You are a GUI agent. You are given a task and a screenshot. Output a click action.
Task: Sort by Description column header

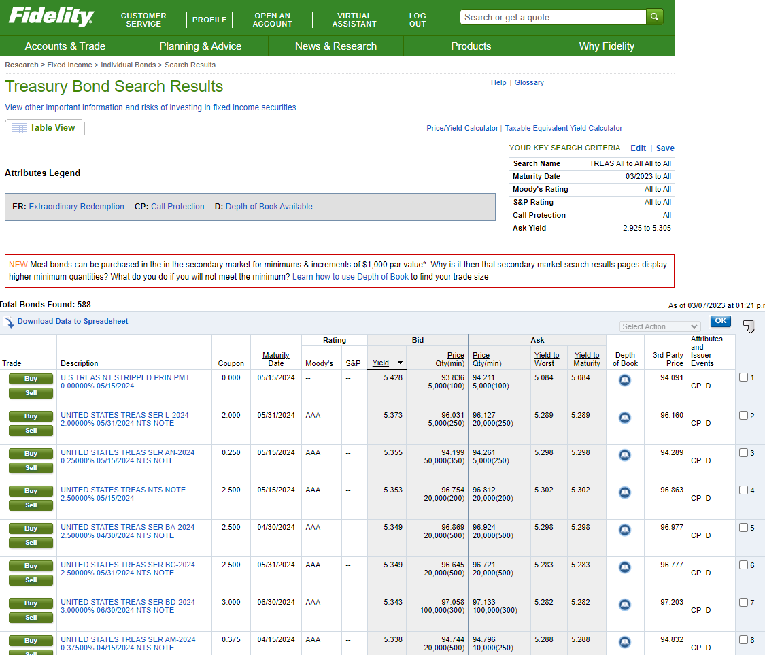[79, 364]
